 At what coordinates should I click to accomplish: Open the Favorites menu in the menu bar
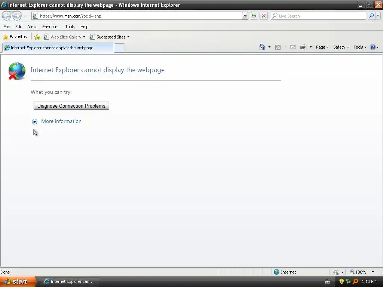pyautogui.click(x=50, y=27)
